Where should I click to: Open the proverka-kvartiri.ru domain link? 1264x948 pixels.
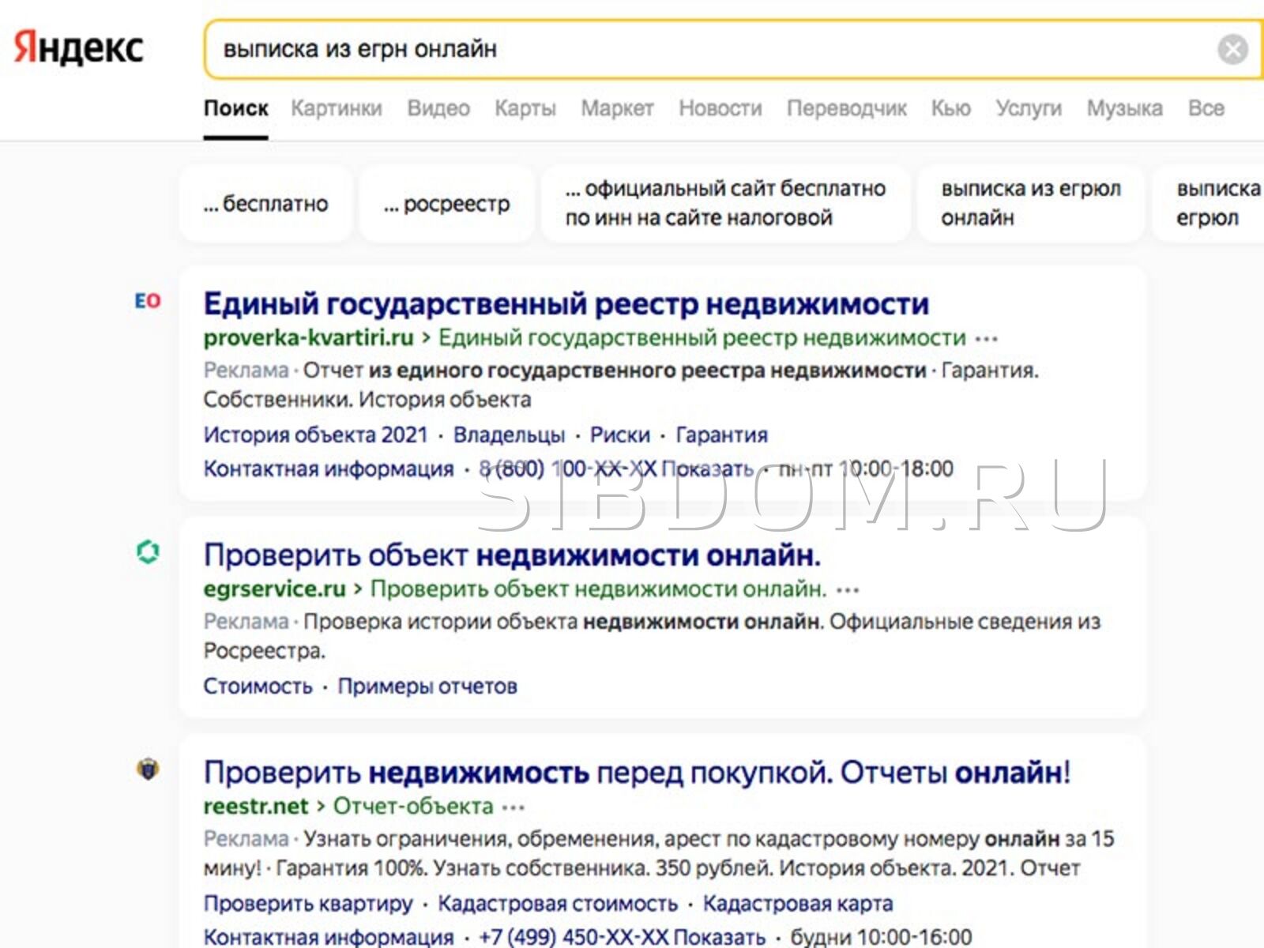click(308, 338)
